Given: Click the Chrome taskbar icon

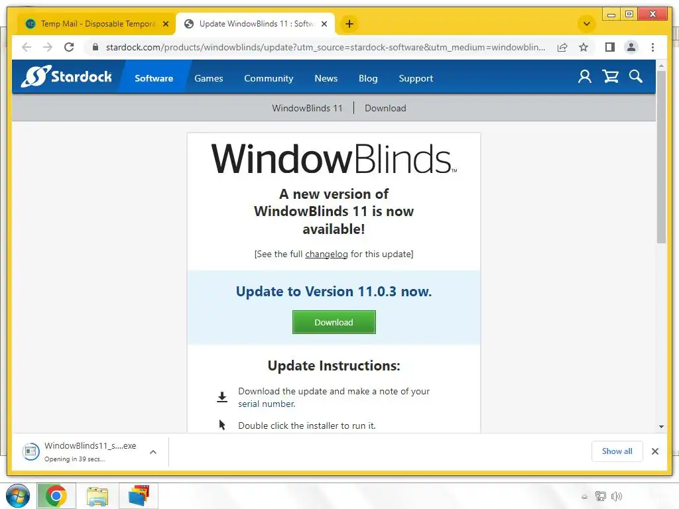Looking at the screenshot, I should [56, 496].
